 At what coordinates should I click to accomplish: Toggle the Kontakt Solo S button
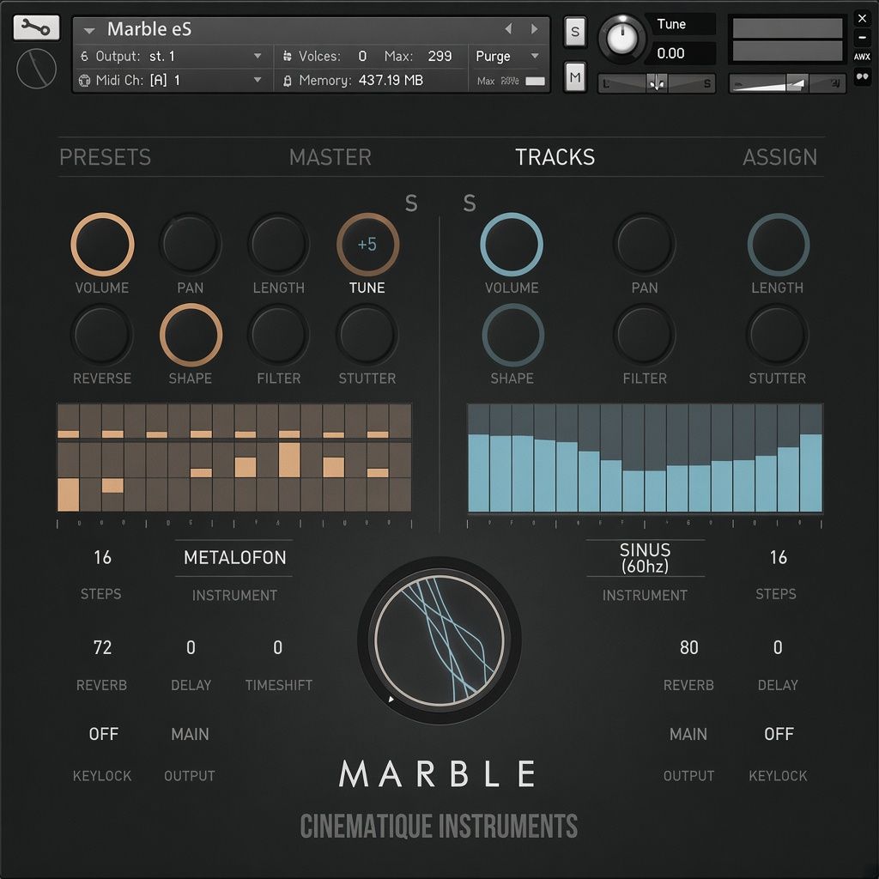pyautogui.click(x=575, y=32)
